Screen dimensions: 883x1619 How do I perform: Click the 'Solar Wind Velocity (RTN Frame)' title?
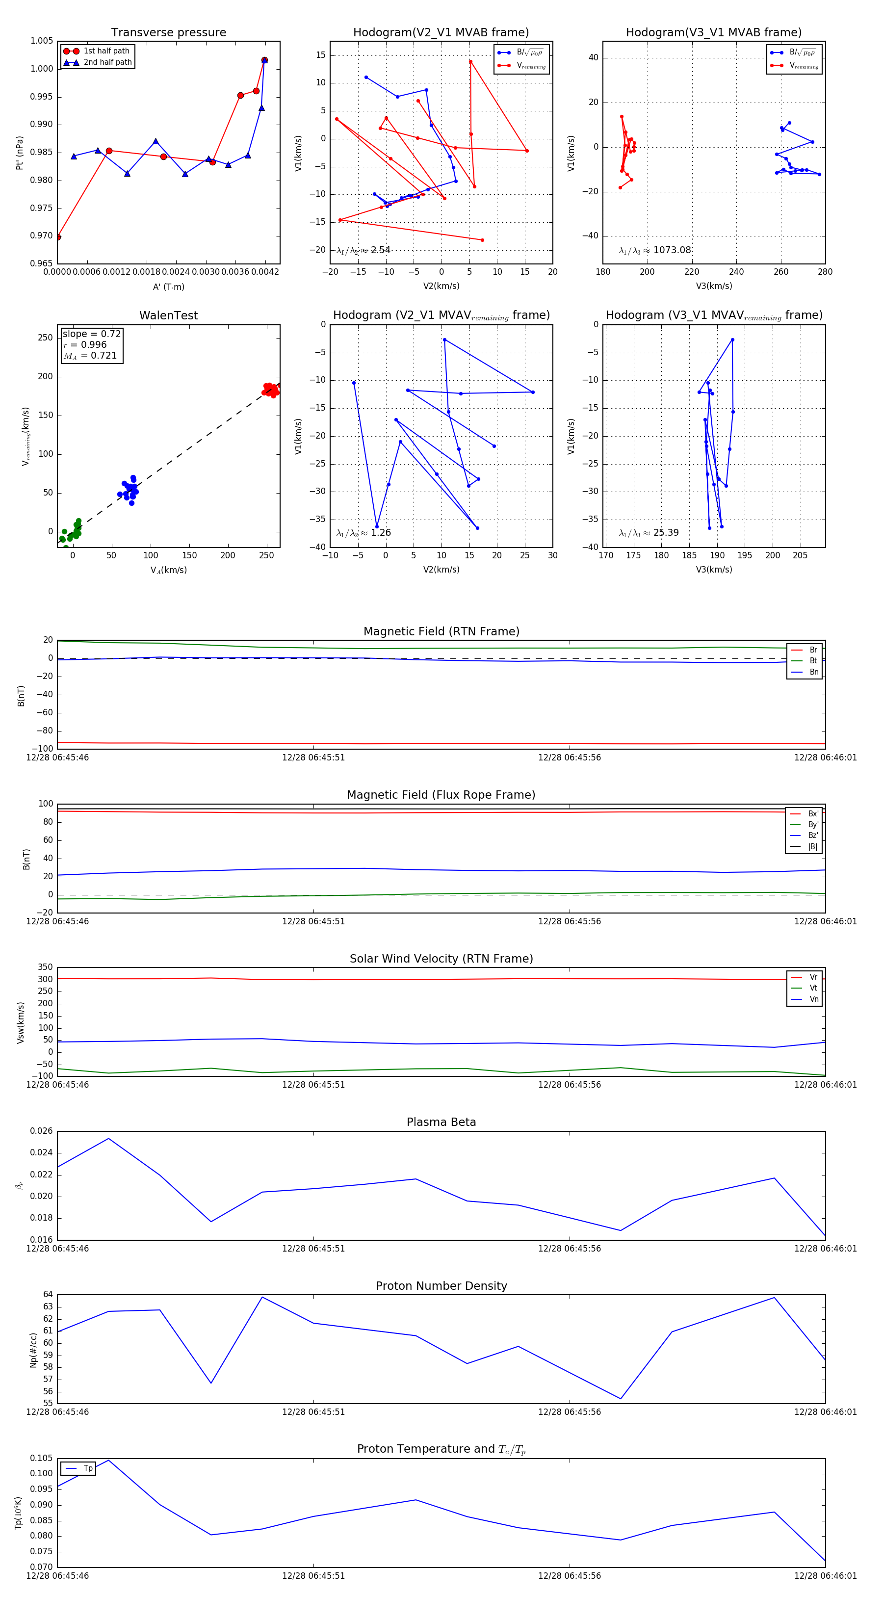441,959
